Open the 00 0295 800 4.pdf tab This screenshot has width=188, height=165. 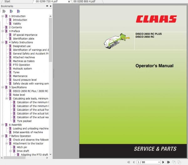[x=84, y=2]
